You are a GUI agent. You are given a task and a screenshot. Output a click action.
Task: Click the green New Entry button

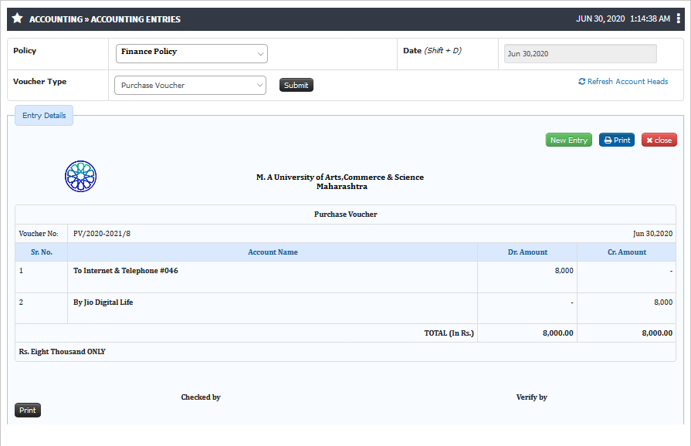click(x=569, y=140)
